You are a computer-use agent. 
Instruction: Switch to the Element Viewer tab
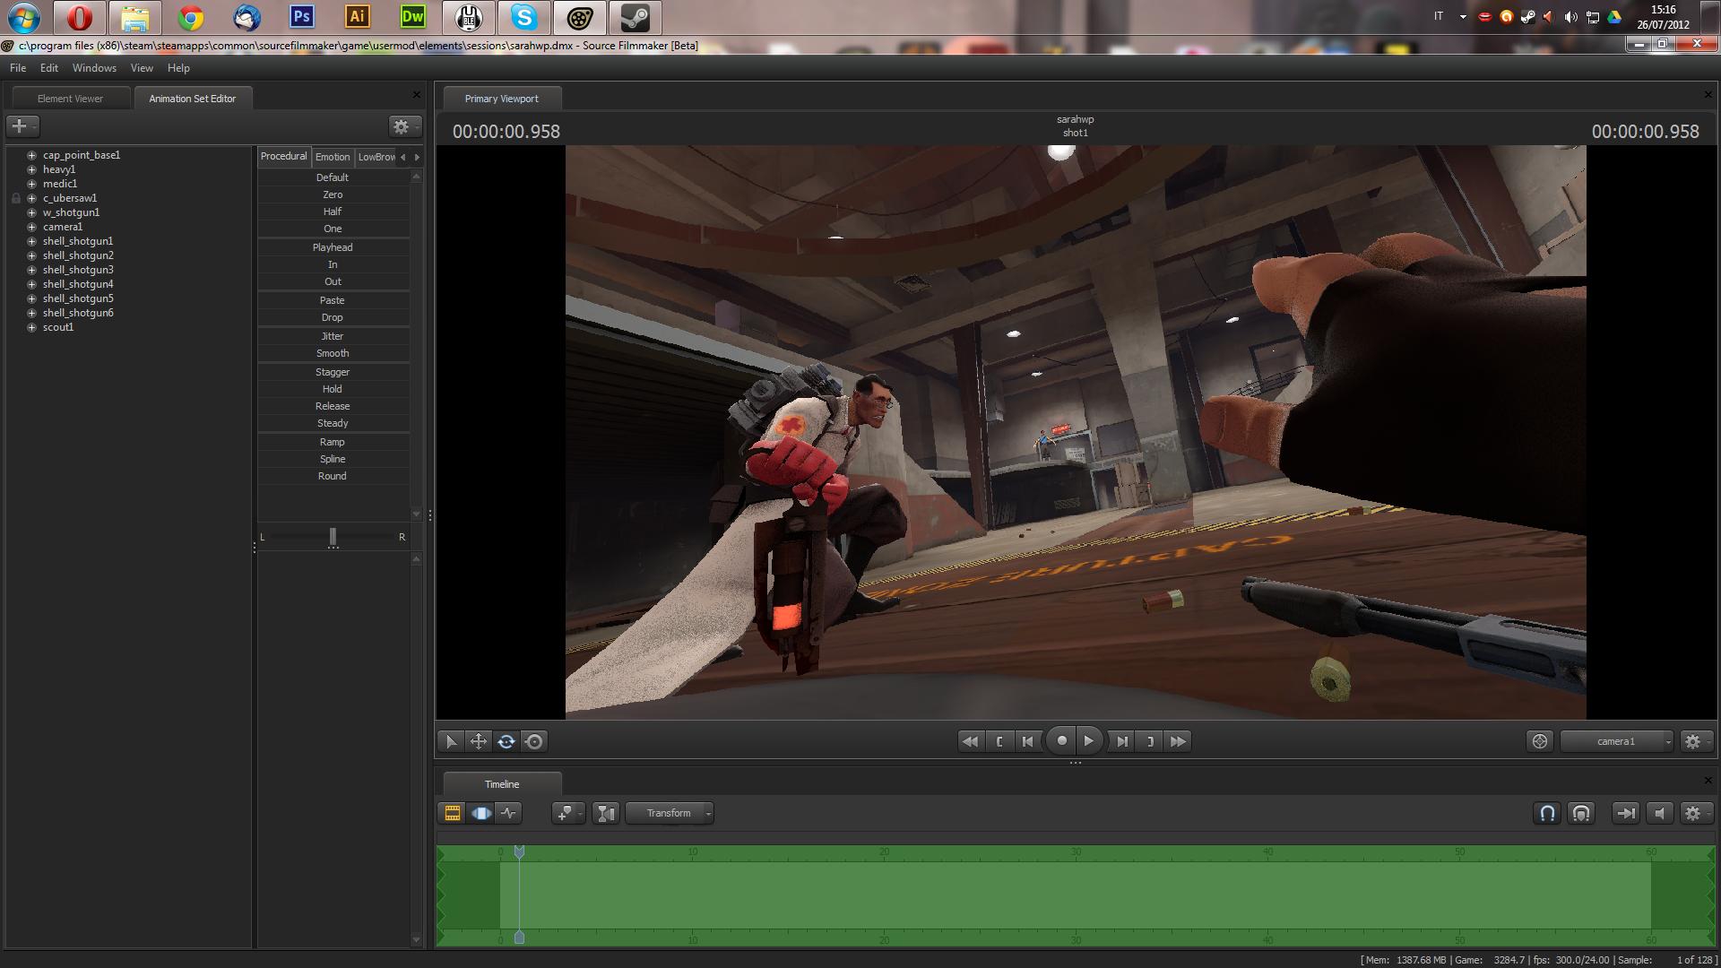click(x=70, y=99)
